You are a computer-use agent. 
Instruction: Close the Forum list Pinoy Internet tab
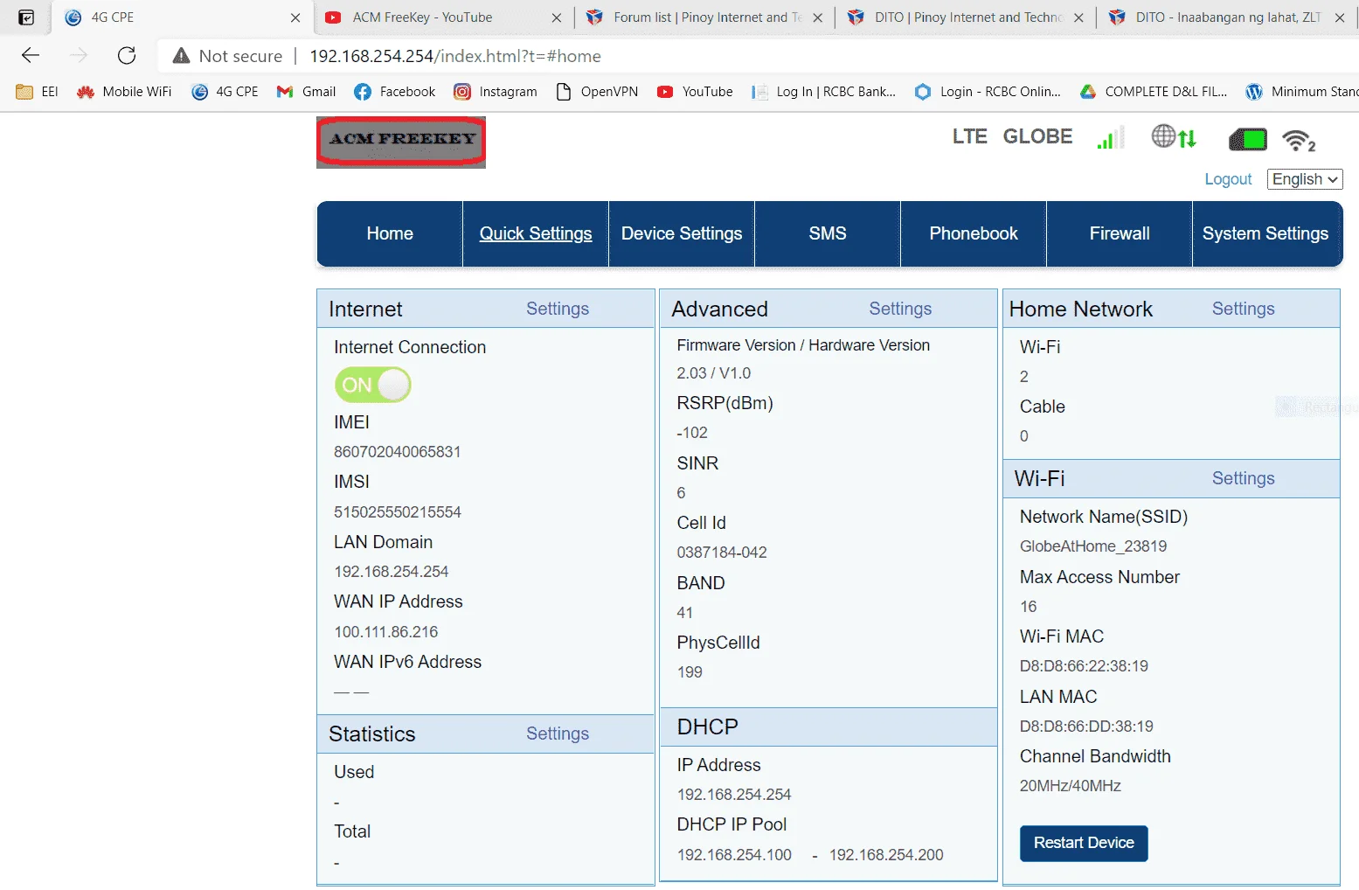817,17
